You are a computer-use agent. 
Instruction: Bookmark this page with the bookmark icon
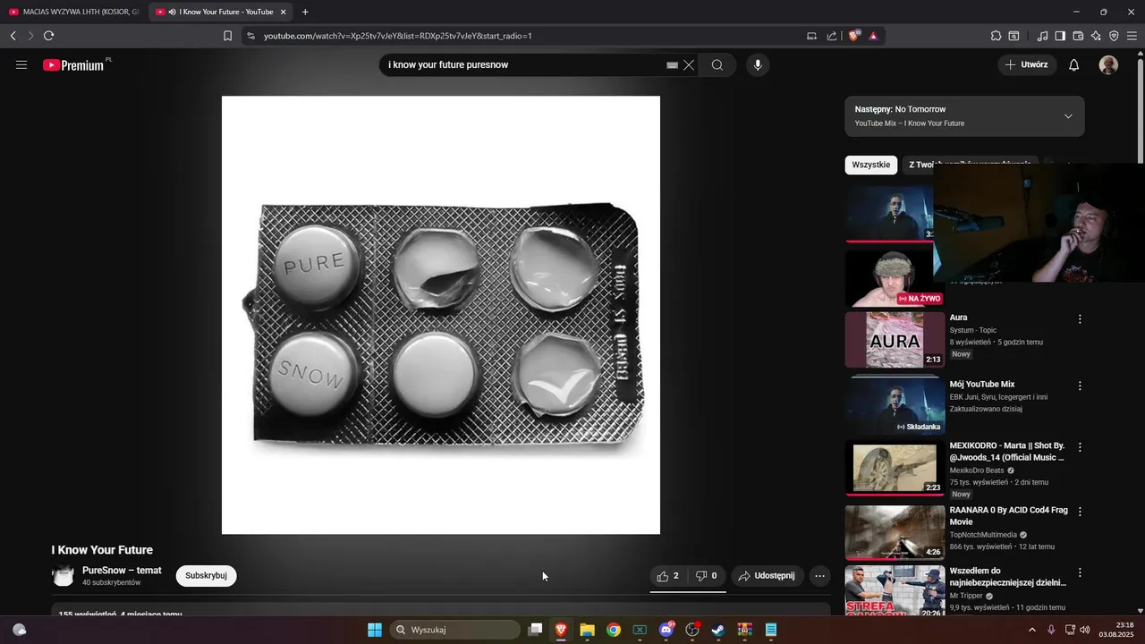coord(227,36)
